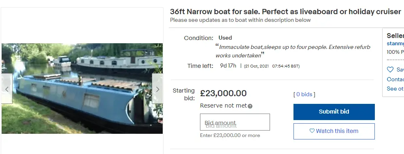Click the Immaculate boat condition description quote
The width and height of the screenshot is (404, 154).
[293, 51]
